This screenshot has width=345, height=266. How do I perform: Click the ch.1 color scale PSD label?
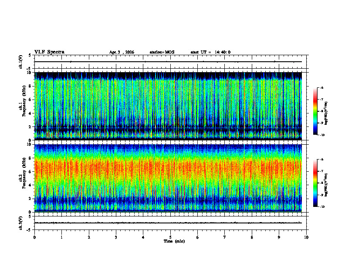[x=326, y=113]
